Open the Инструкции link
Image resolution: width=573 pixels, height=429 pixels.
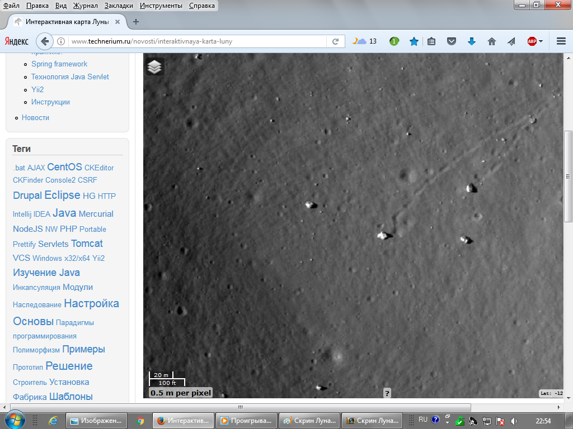(50, 102)
